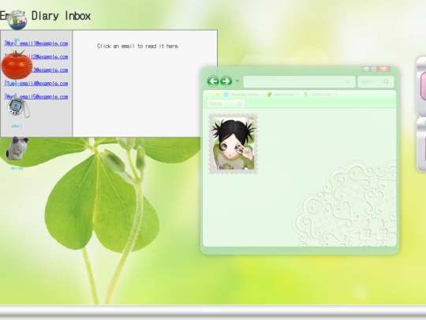This screenshot has width=426, height=320.
Task: Expand the address bar chevron dropdown
Action: (347, 81)
